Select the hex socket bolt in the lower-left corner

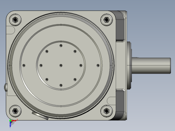click(15, 111)
